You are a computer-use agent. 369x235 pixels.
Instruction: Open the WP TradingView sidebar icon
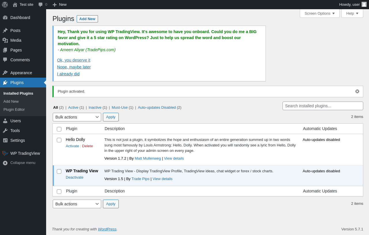(x=5, y=153)
